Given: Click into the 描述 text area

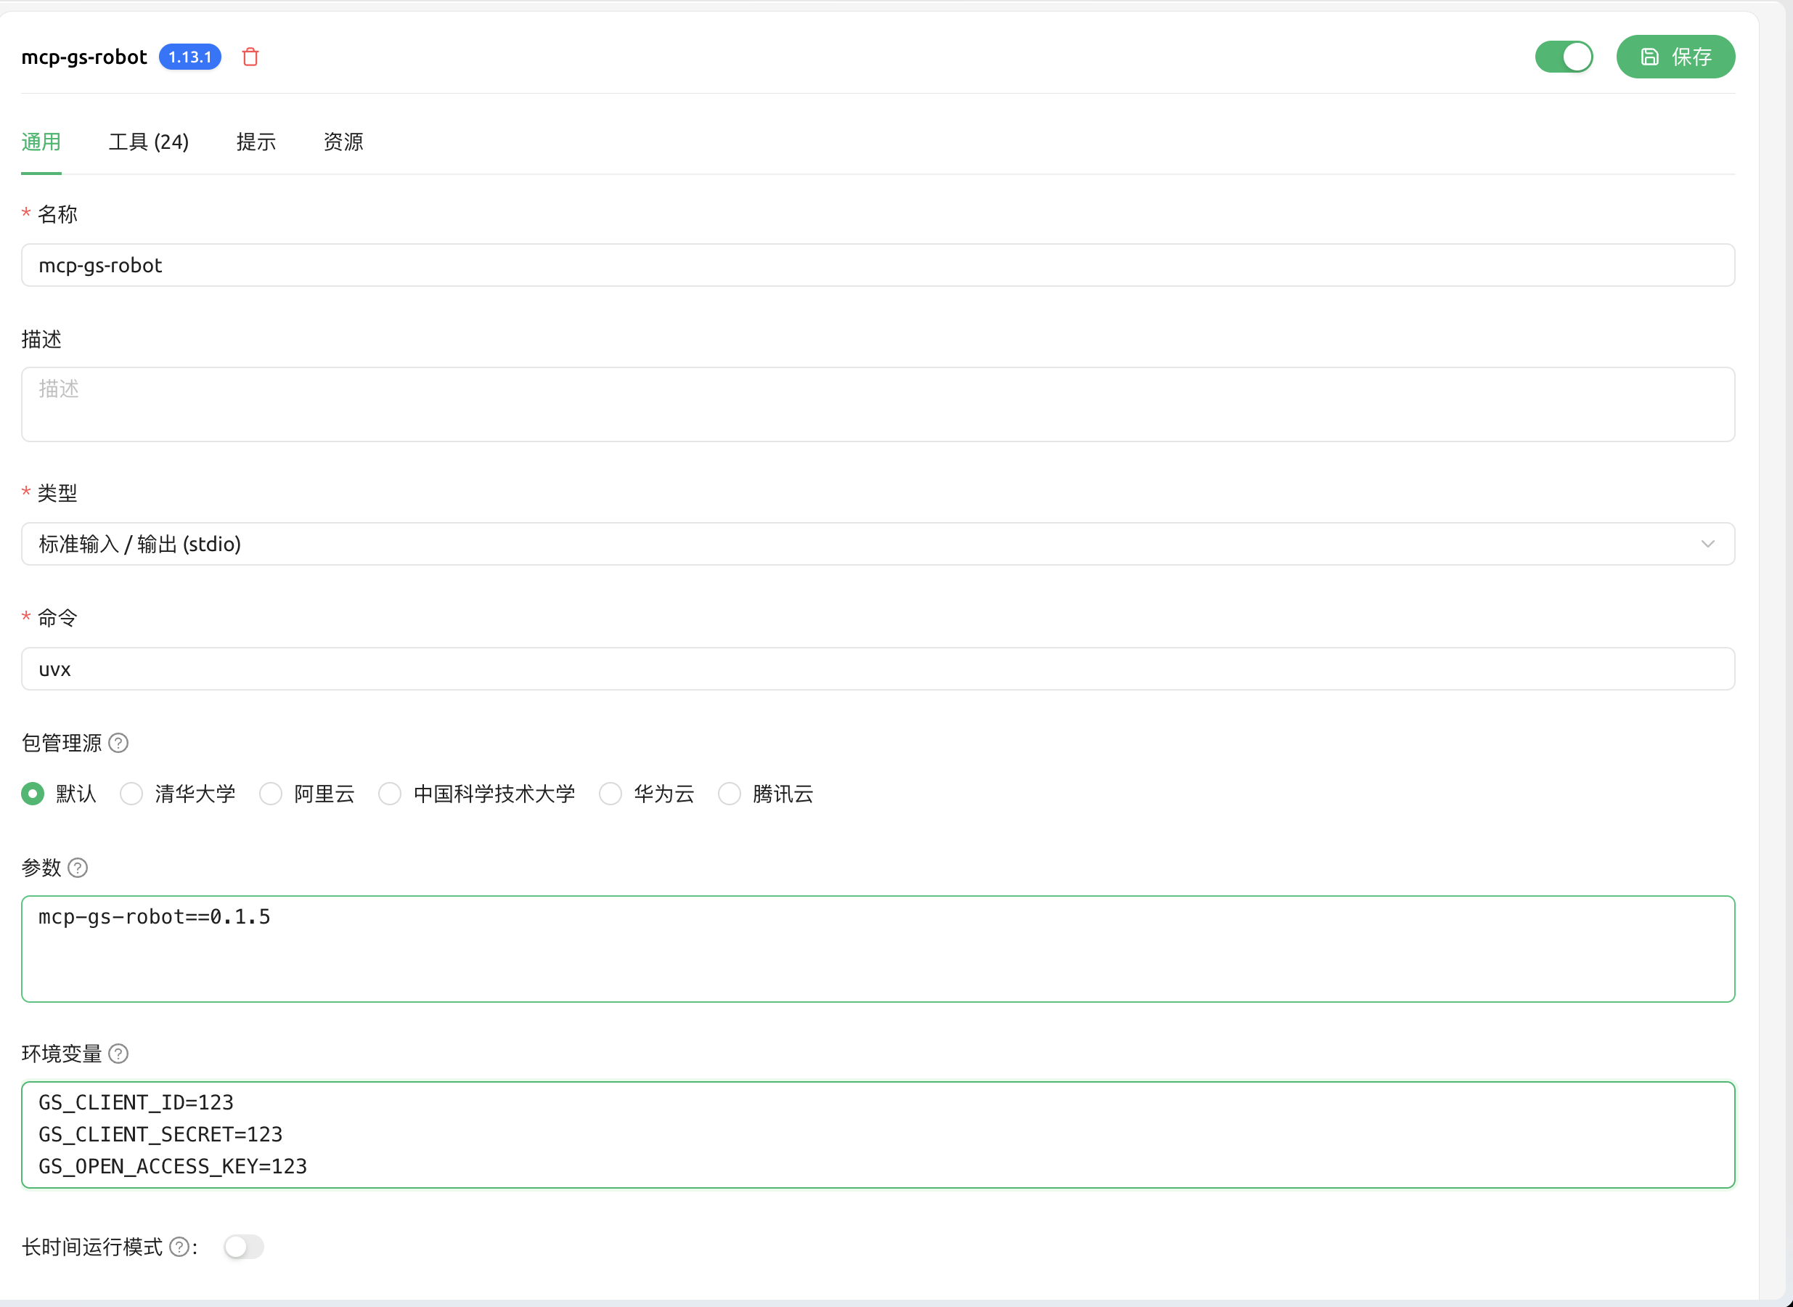Looking at the screenshot, I should pos(877,404).
